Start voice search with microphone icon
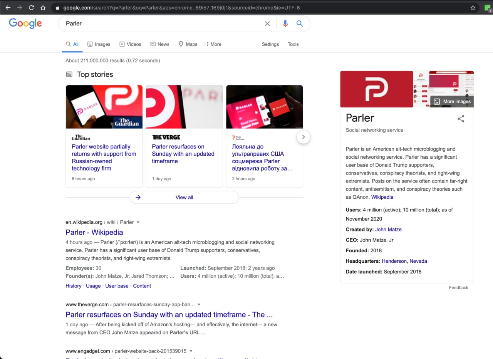Viewport: 493px width, 359px height. (x=285, y=23)
